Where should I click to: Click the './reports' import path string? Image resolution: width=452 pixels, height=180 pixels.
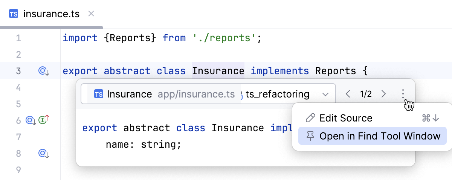225,38
